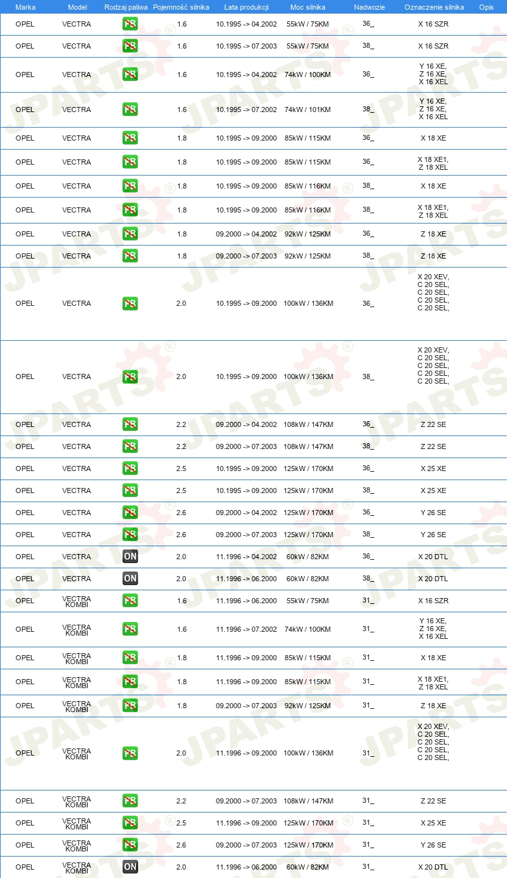Click 60kW / 82KM power in Vectra Kombi row
Screen dimensions: 507x878
(308, 867)
